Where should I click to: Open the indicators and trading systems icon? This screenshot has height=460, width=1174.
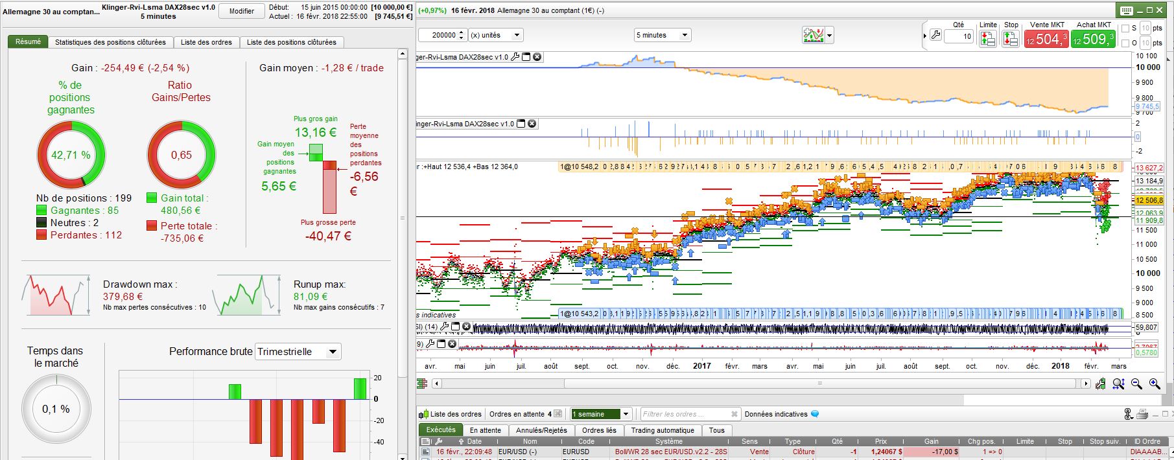813,35
